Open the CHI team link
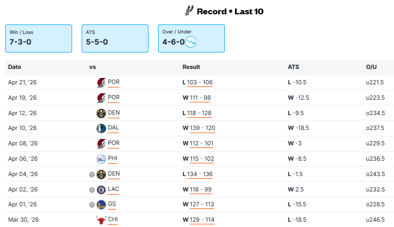 pos(113,220)
